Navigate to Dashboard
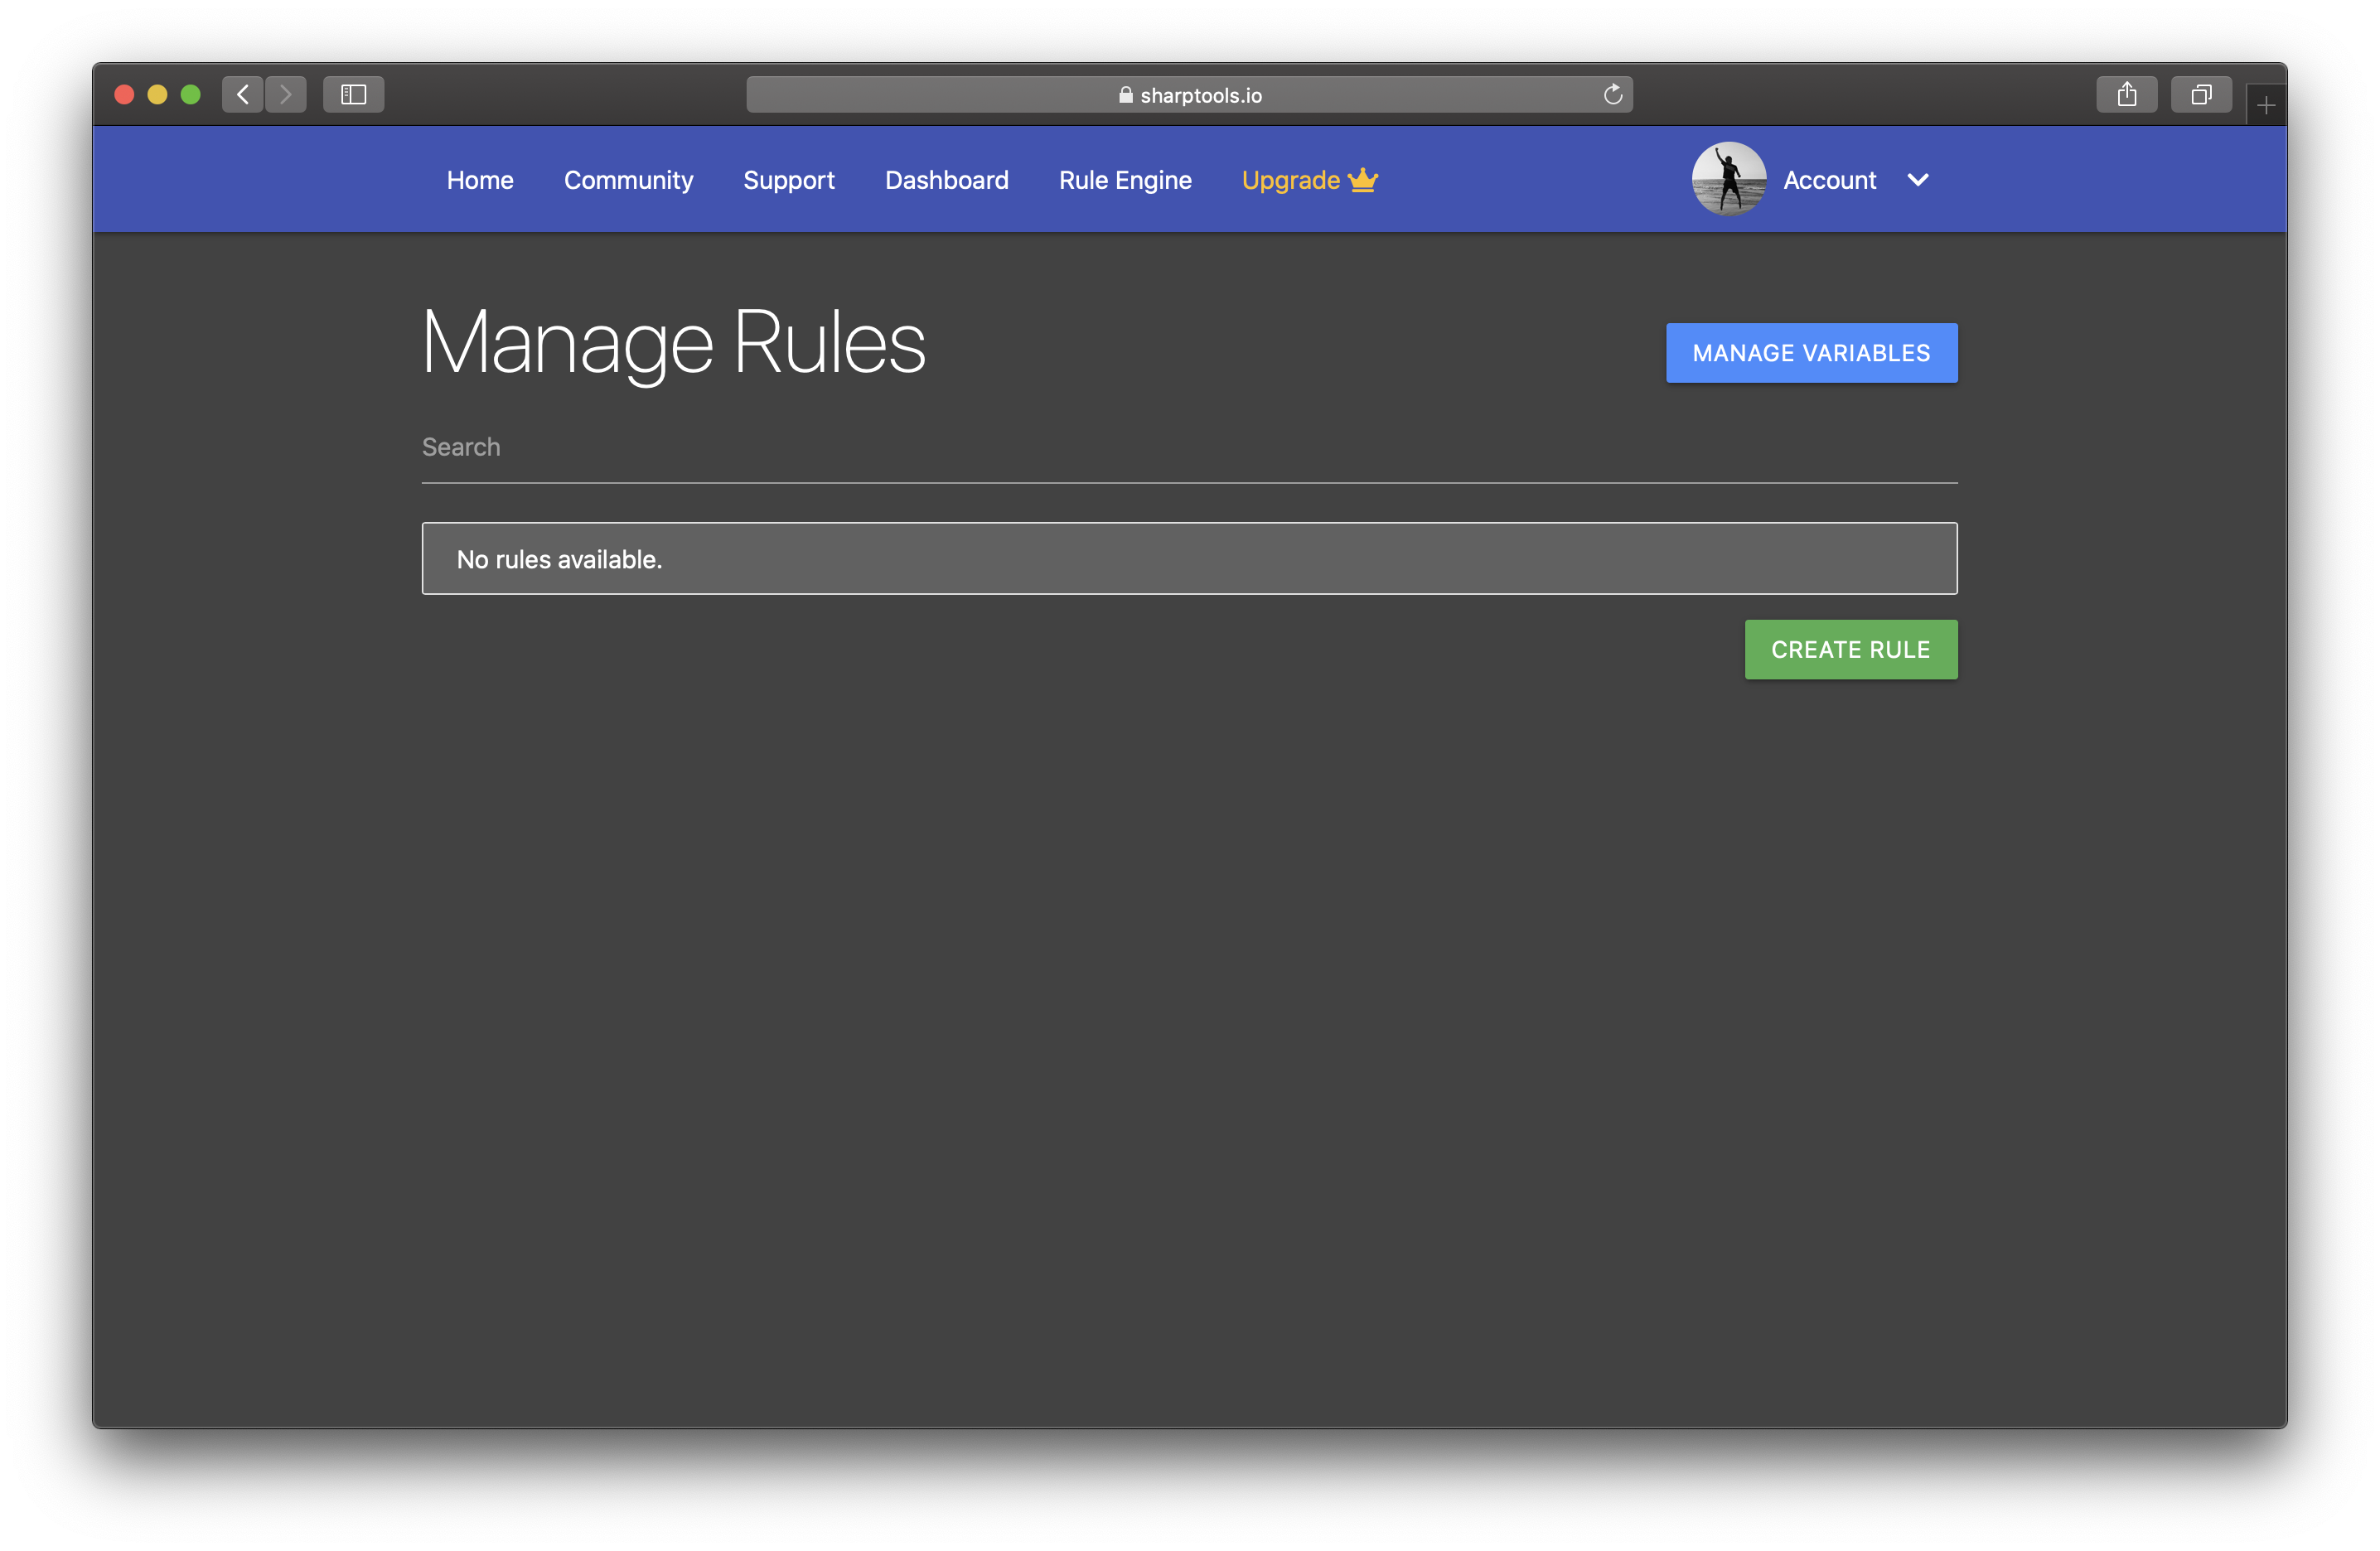This screenshot has width=2380, height=1551. (x=946, y=180)
